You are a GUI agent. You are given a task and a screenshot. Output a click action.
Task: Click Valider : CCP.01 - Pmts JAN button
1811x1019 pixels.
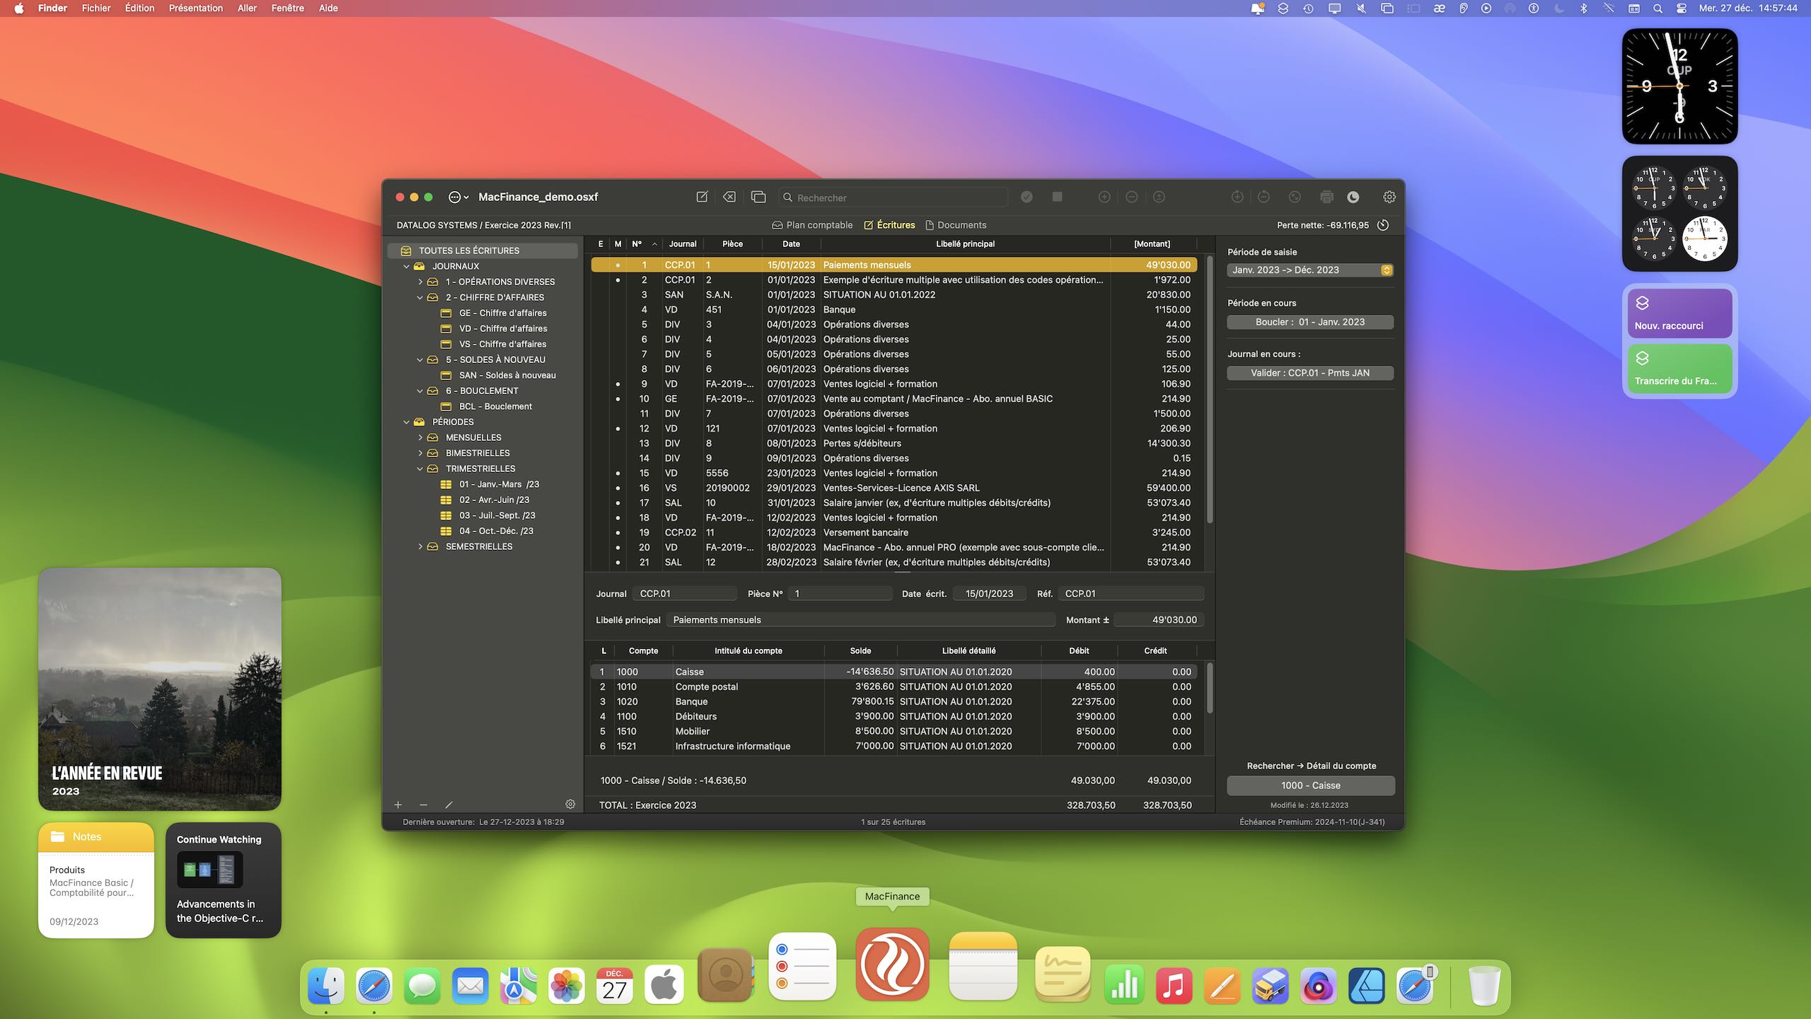(1310, 373)
